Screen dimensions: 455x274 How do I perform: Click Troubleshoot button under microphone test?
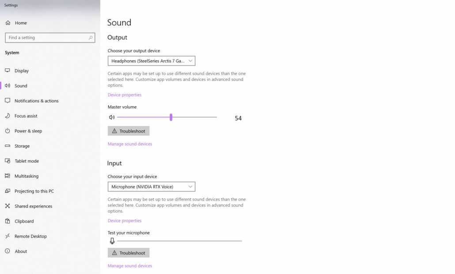[129, 253]
